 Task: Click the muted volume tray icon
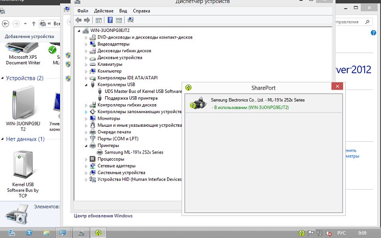coord(328,233)
